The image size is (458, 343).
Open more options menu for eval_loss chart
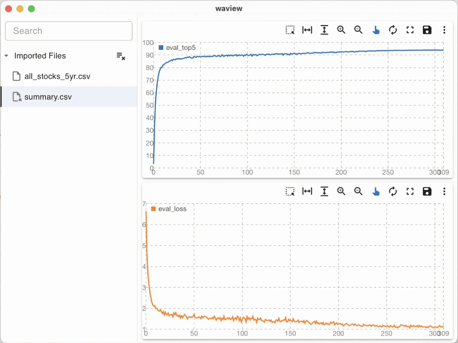(444, 191)
